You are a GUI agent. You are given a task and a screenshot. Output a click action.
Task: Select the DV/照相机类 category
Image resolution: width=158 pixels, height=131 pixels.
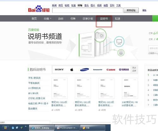pos(34,88)
